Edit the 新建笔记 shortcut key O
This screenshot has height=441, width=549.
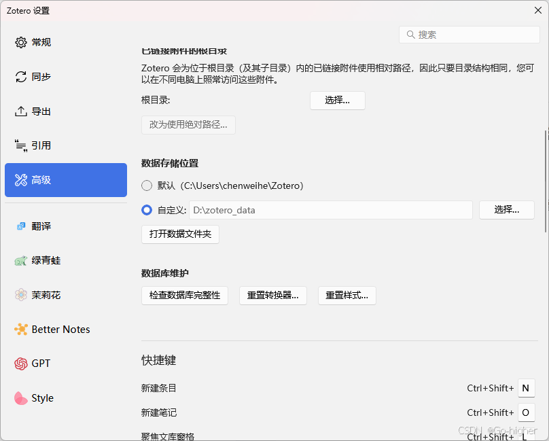coord(527,412)
